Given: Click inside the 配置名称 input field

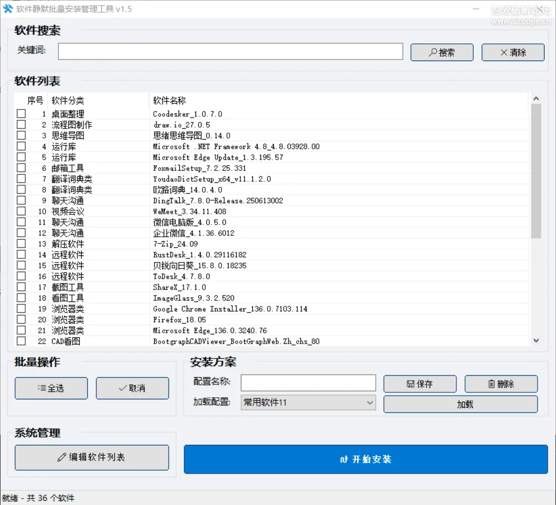Looking at the screenshot, I should (x=308, y=383).
